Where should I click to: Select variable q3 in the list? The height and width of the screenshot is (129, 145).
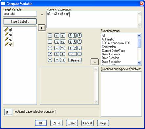click(8, 39)
